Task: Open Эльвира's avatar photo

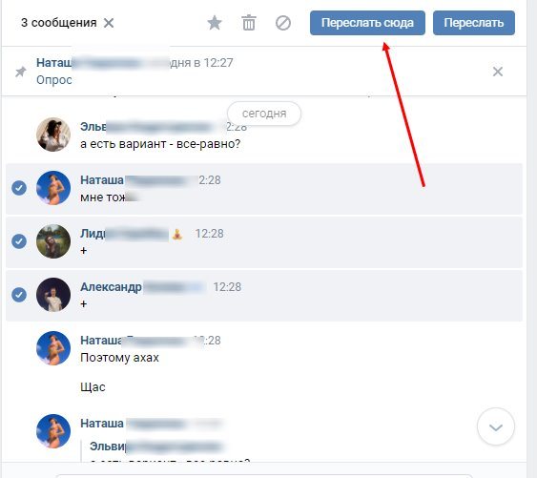Action: [53, 135]
